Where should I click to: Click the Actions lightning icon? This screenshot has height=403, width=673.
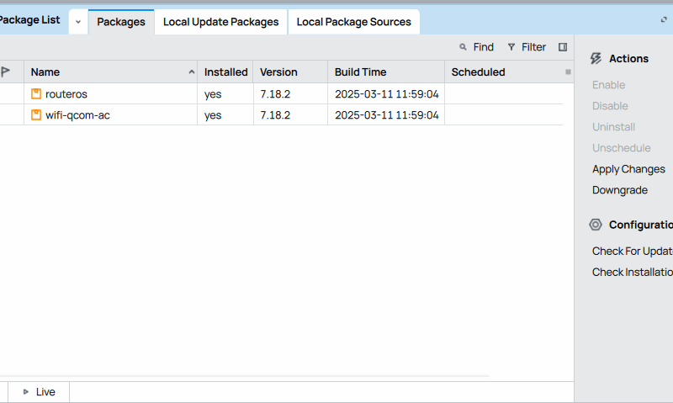[596, 58]
